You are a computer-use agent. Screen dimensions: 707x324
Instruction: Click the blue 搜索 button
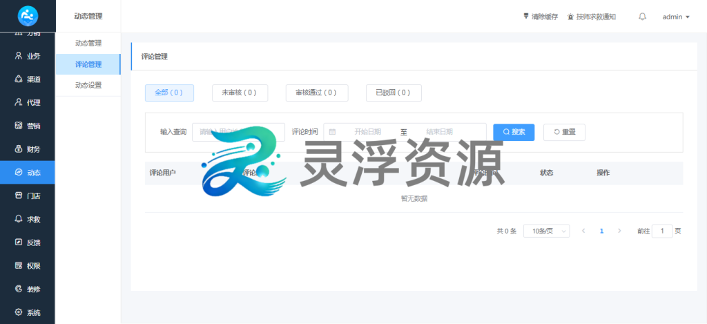coord(514,132)
